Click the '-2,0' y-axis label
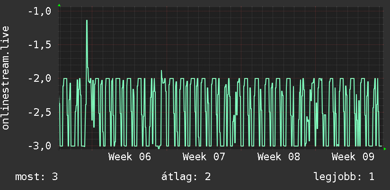 [40, 78]
